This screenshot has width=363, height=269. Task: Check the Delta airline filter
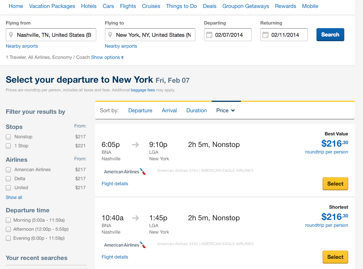(x=8, y=179)
